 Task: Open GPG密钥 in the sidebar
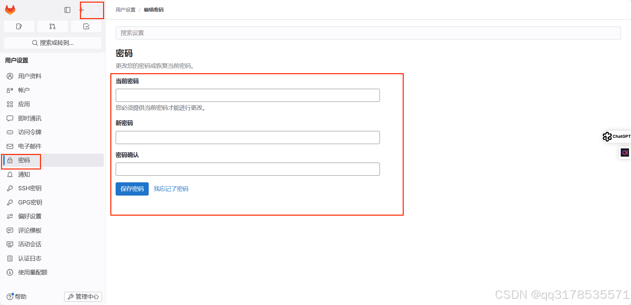53,202
